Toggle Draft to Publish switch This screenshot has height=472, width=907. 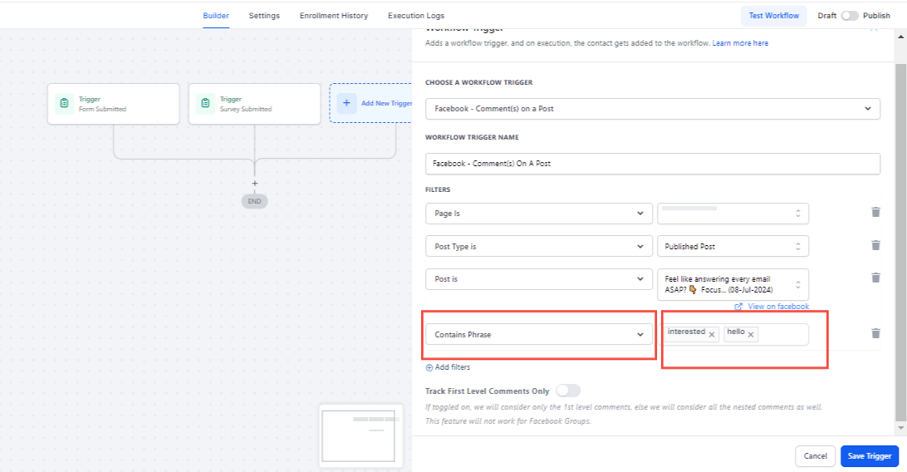[849, 16]
